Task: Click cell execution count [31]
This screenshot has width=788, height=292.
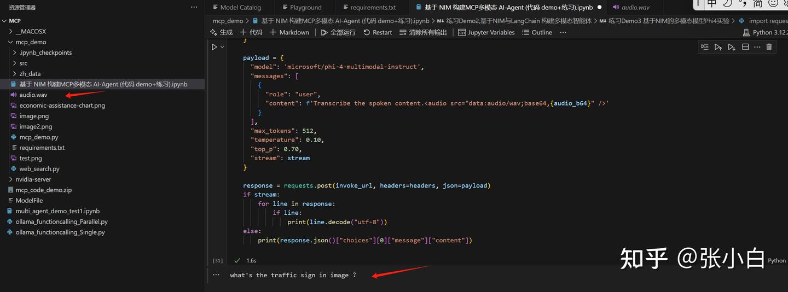Action: point(217,260)
